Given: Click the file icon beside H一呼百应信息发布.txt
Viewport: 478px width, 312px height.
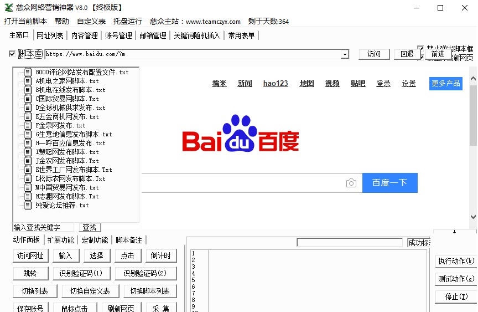Looking at the screenshot, I should point(28,143).
